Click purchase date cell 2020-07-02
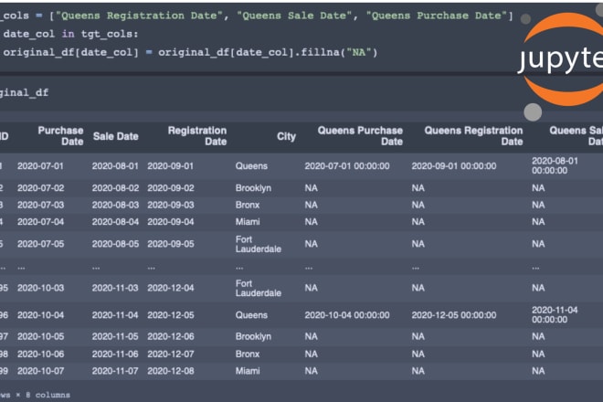Viewport: 603px width, 402px height. [x=40, y=188]
